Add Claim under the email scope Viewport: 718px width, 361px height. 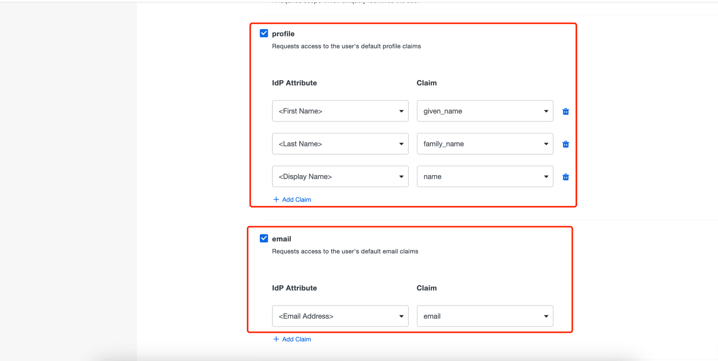[292, 340]
